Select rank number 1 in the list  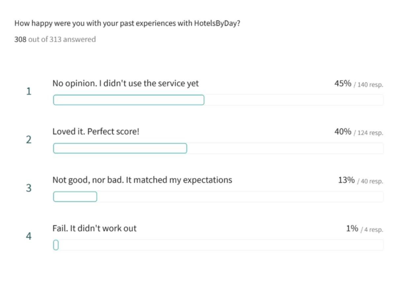[29, 91]
